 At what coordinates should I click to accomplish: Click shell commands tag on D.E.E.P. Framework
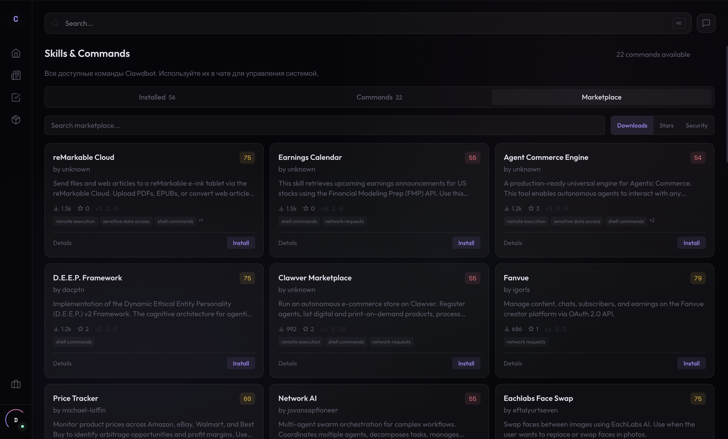(74, 342)
